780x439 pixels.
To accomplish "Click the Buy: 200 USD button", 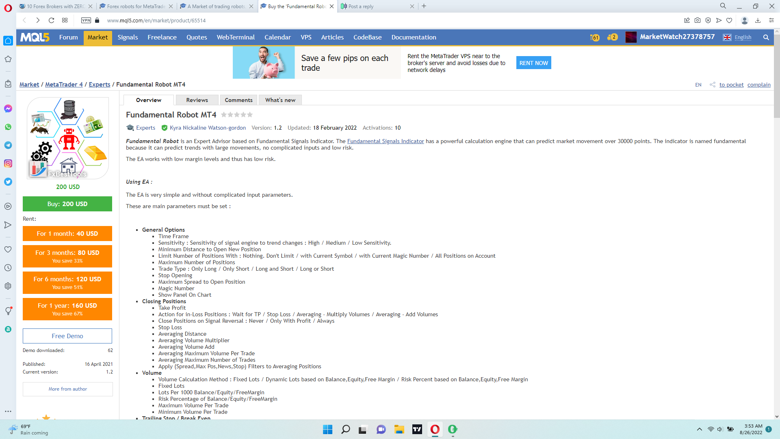I will point(67,204).
